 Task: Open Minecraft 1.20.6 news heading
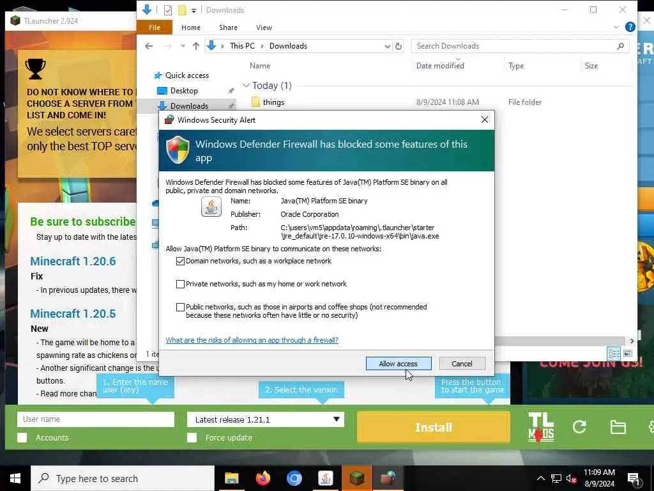pyautogui.click(x=73, y=261)
